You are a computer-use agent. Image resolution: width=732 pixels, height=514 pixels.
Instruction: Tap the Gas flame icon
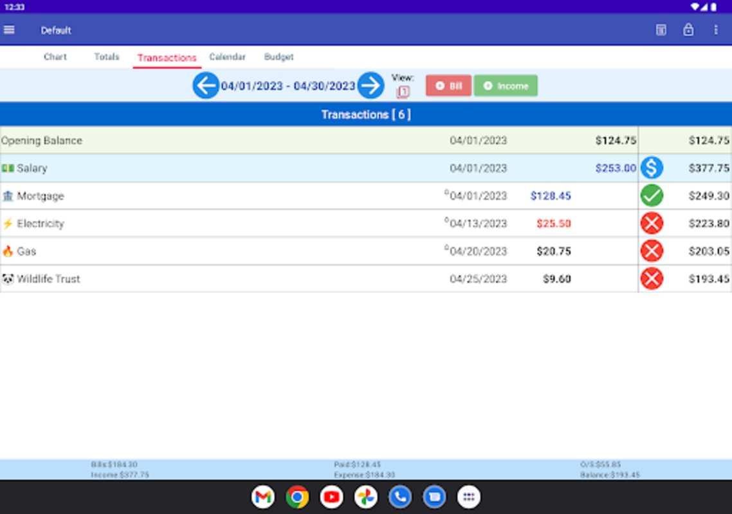(x=8, y=251)
